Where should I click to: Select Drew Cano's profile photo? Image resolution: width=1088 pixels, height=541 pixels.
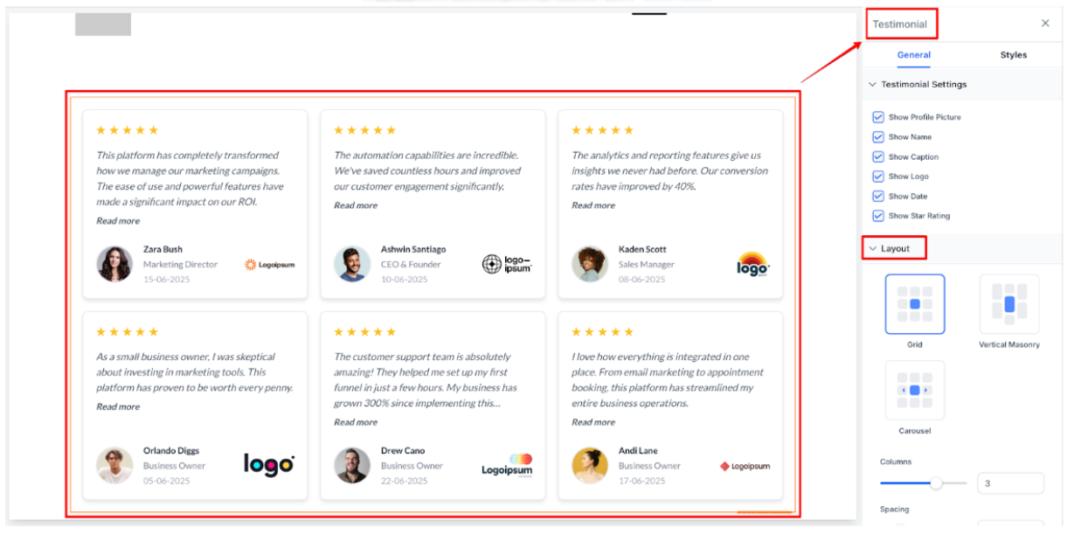(352, 466)
